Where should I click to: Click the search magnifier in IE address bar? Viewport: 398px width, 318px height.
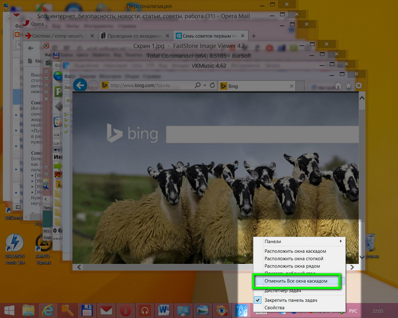click(197, 85)
